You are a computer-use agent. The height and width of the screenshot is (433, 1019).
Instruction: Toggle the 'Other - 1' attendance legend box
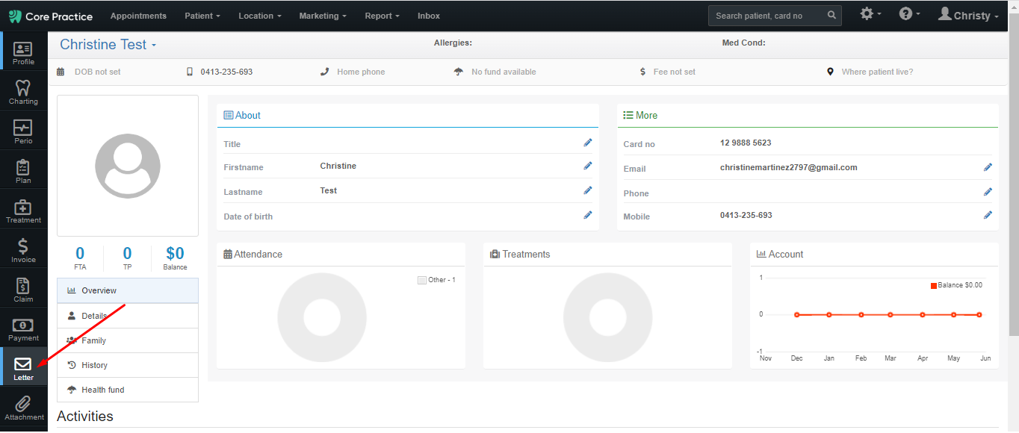click(x=422, y=280)
